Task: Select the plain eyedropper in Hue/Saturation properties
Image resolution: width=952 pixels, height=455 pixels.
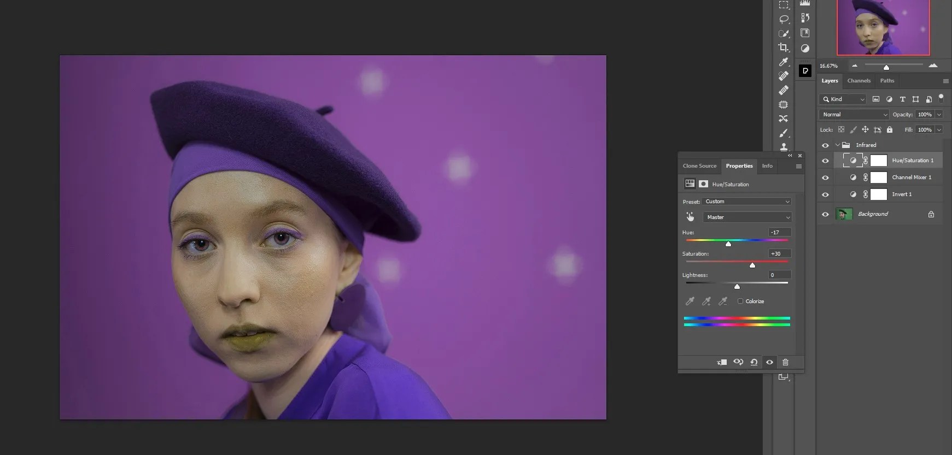Action: (690, 301)
